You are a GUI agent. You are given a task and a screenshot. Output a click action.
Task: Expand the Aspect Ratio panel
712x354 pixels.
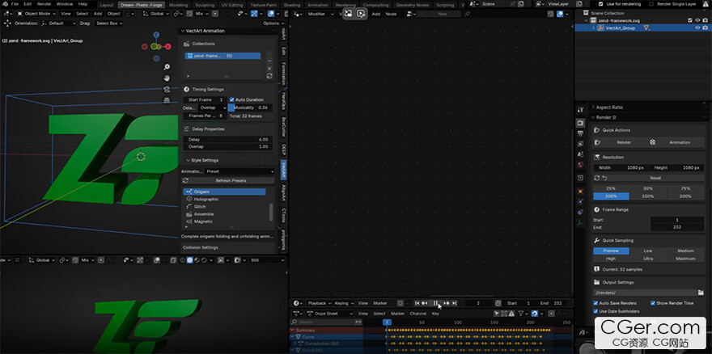coord(609,107)
